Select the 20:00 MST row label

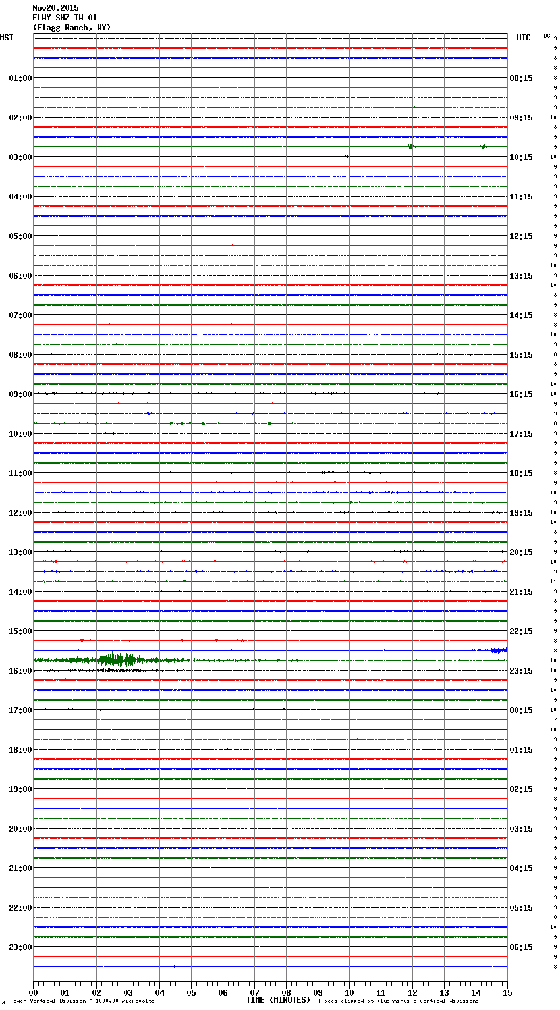point(20,829)
